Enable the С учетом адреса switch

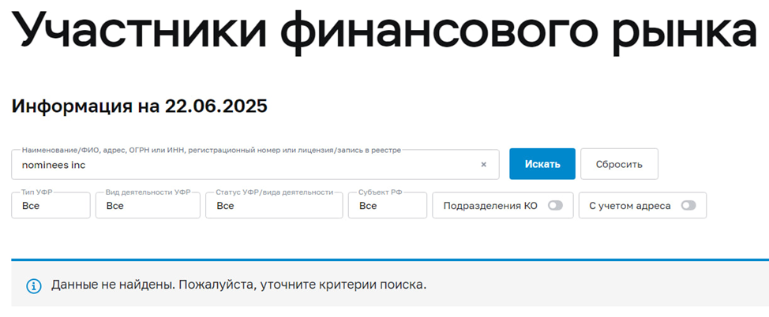(688, 206)
